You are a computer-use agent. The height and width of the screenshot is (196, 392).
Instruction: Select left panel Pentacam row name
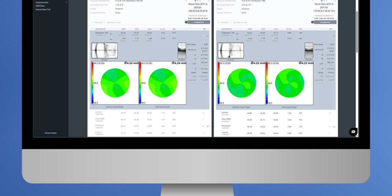click(x=99, y=125)
